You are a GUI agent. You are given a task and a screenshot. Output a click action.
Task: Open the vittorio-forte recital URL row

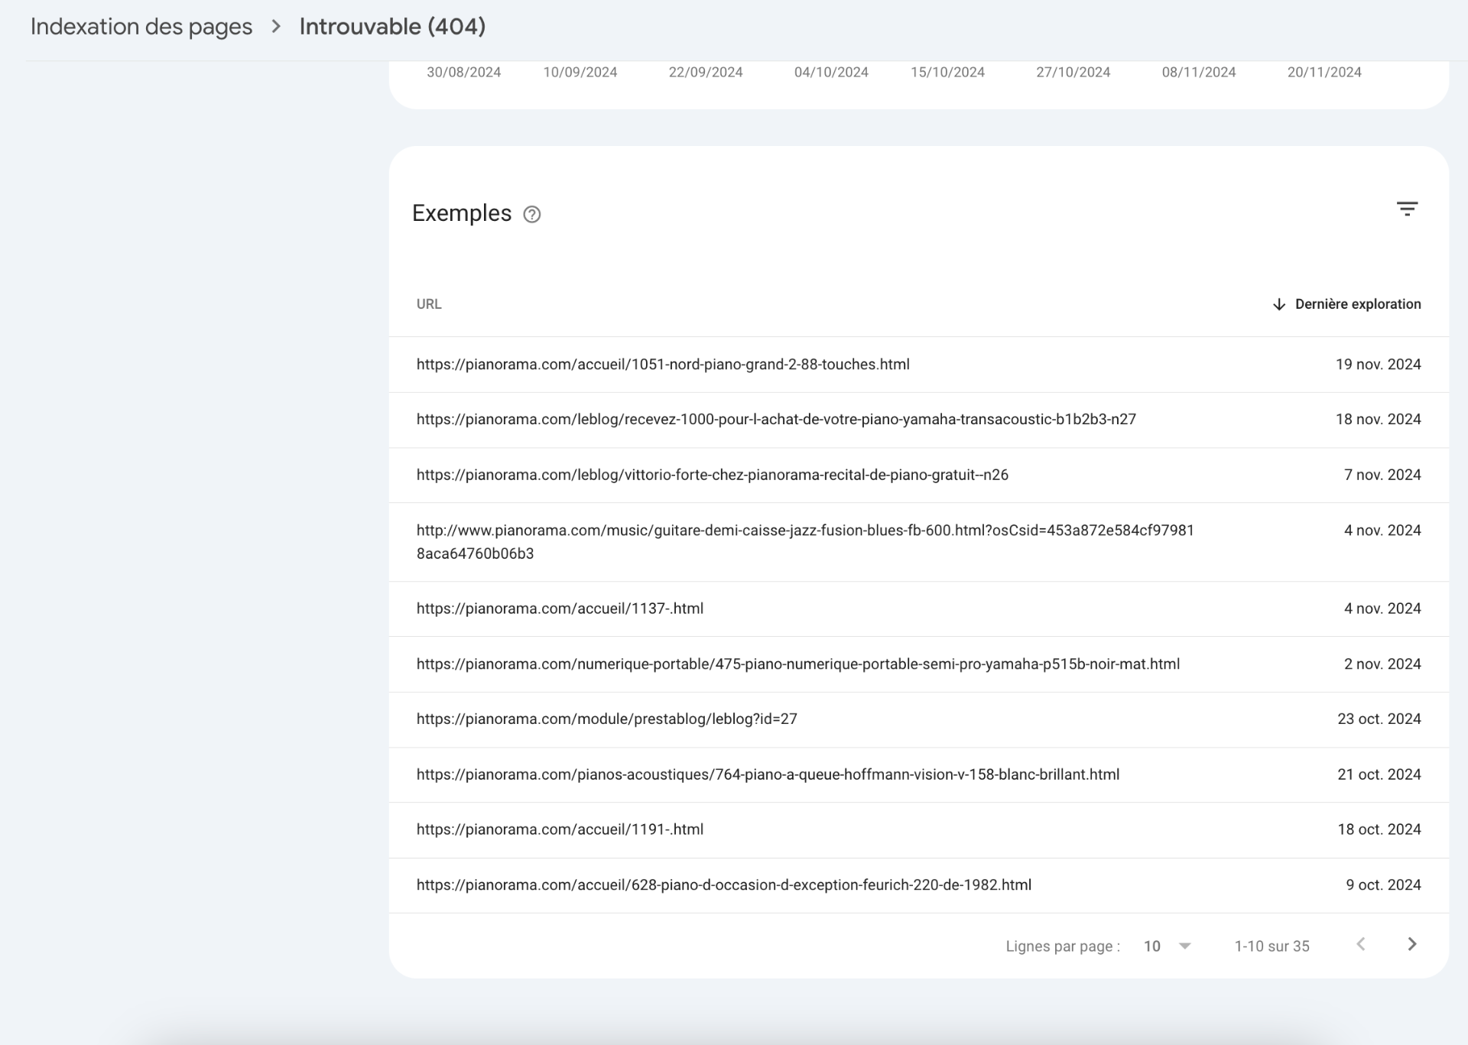coord(712,475)
